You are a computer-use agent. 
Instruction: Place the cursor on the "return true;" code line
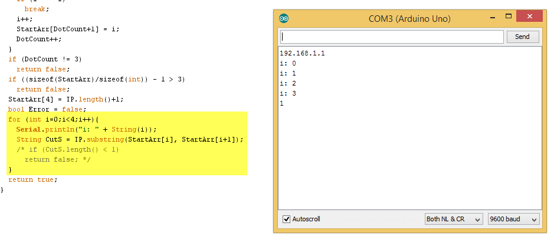[32, 179]
